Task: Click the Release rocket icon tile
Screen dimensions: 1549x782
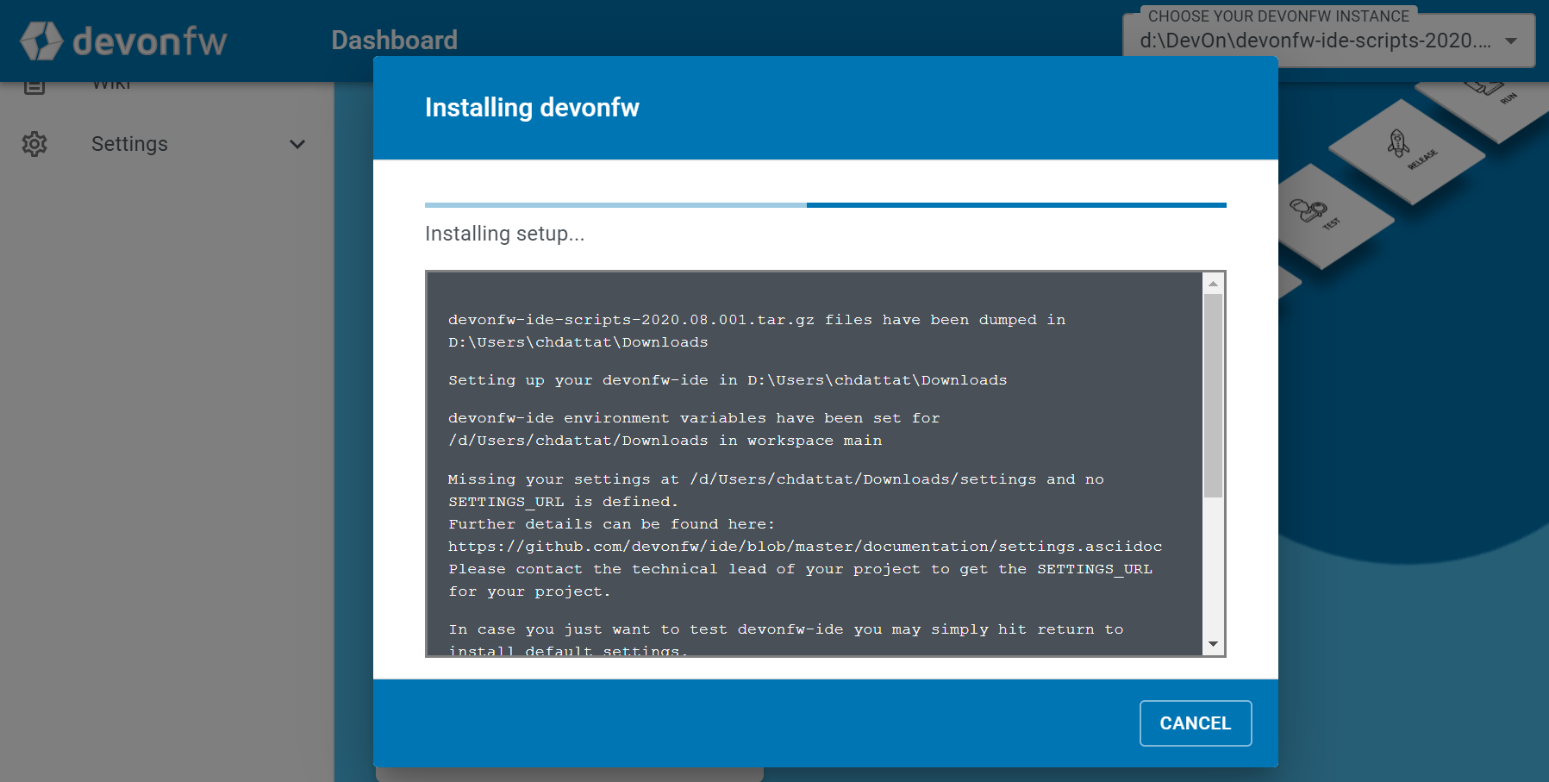Action: point(1405,150)
